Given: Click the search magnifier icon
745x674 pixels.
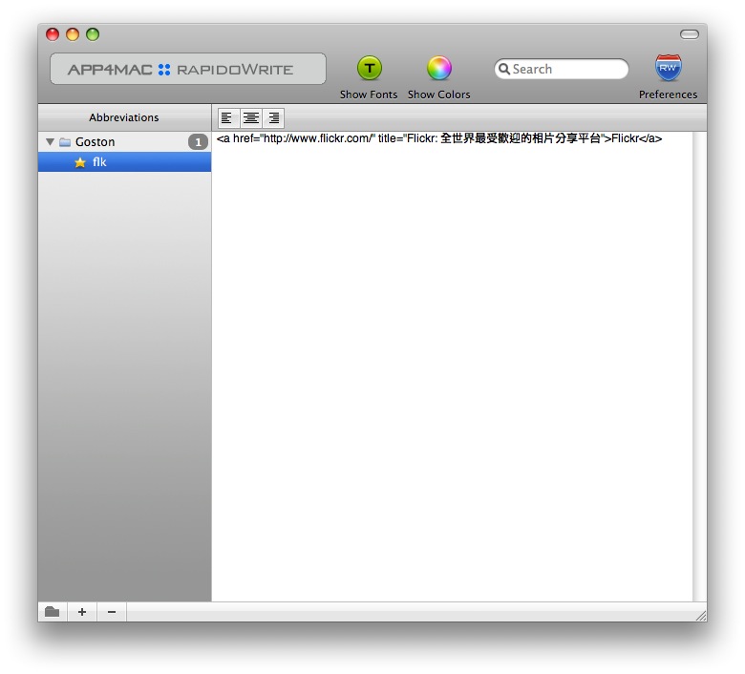Looking at the screenshot, I should click(x=503, y=70).
